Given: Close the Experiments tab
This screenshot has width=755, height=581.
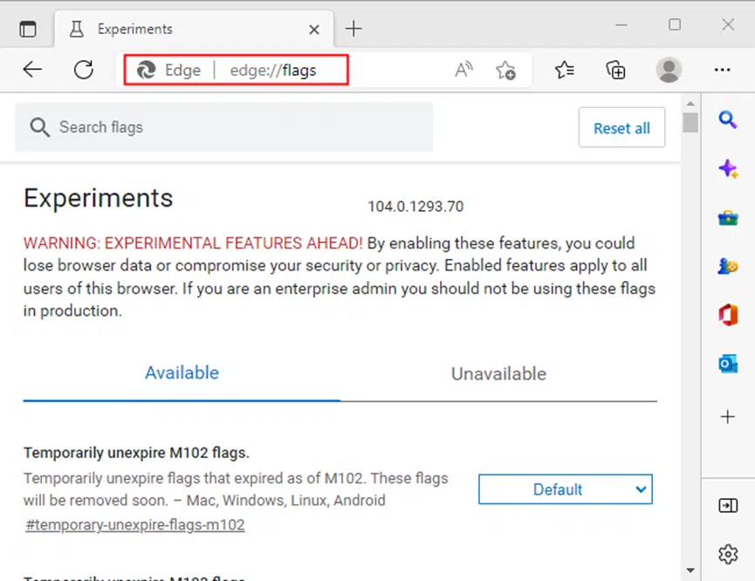Looking at the screenshot, I should (314, 30).
